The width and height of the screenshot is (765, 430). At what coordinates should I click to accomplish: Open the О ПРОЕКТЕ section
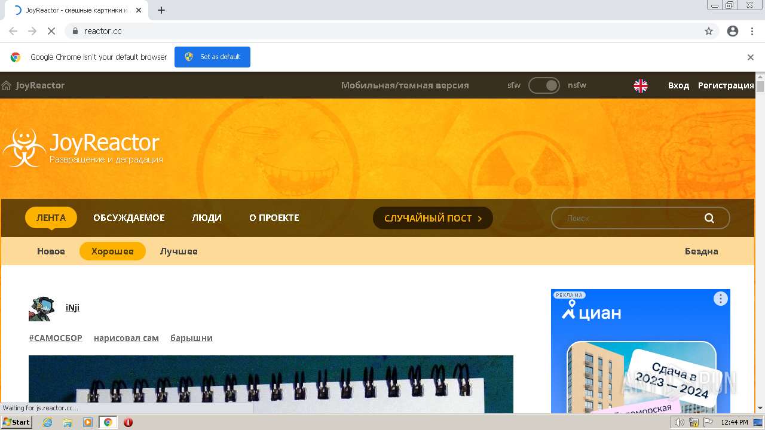tap(274, 218)
